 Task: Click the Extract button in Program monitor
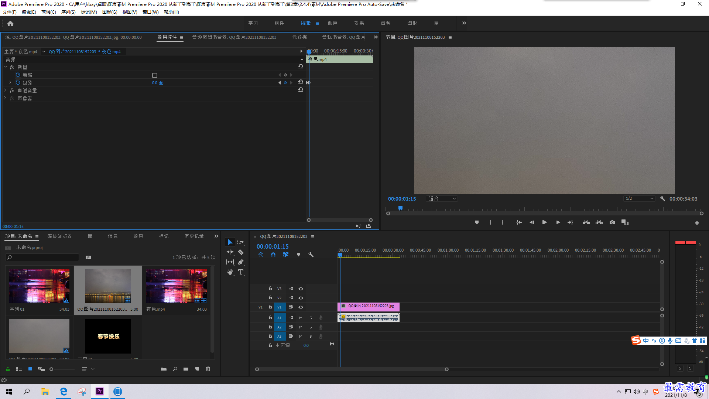(x=599, y=222)
